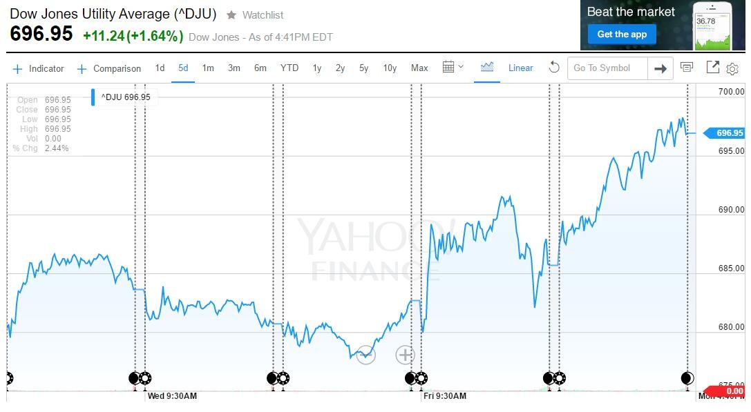Click the chat/events icon in the toolbar
751x412 pixels.
point(687,68)
